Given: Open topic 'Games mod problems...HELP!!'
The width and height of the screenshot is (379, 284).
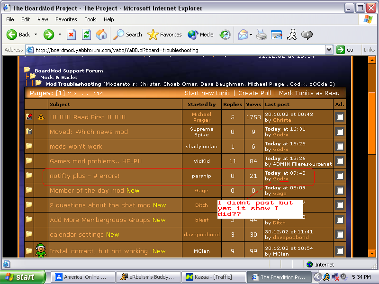Looking at the screenshot, I should click(96, 161).
